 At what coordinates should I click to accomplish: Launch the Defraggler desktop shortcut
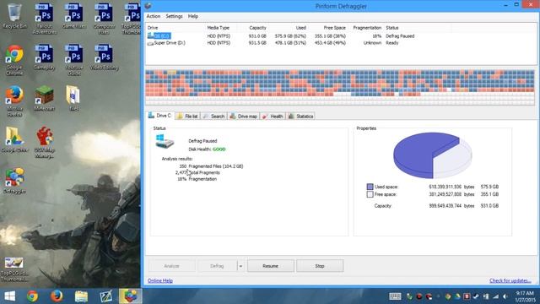coord(14,181)
